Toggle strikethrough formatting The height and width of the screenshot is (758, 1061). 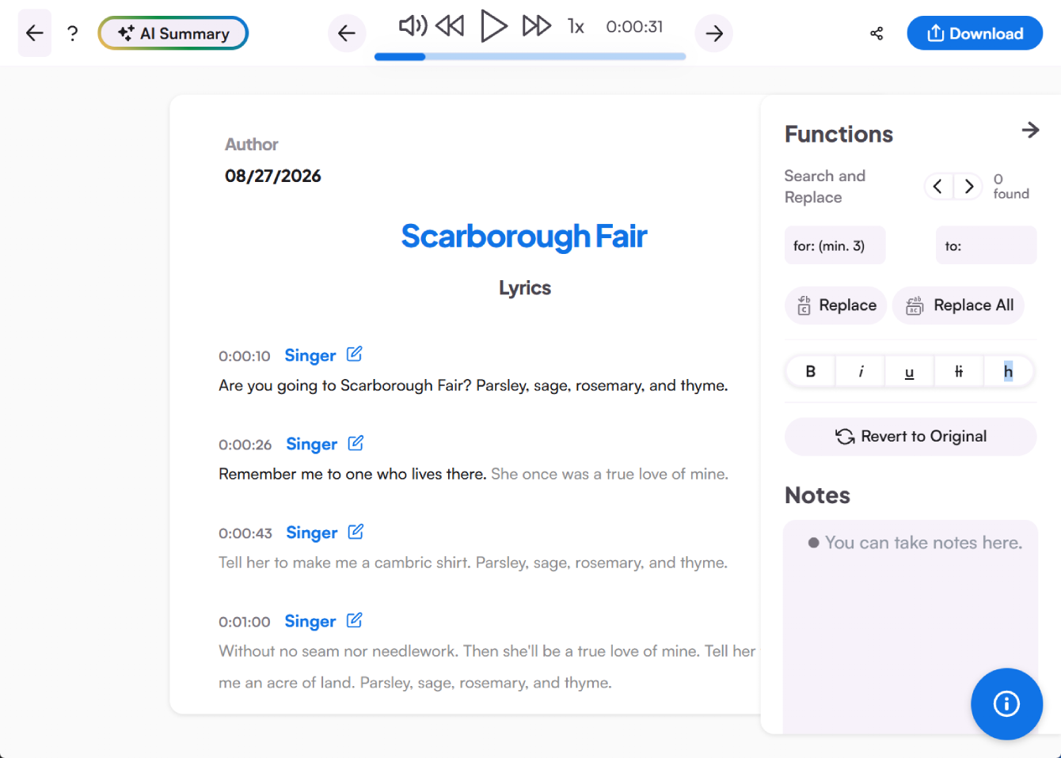point(959,371)
